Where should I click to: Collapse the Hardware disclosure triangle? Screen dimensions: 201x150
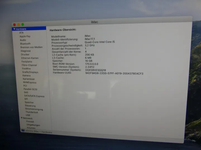(x=14, y=29)
